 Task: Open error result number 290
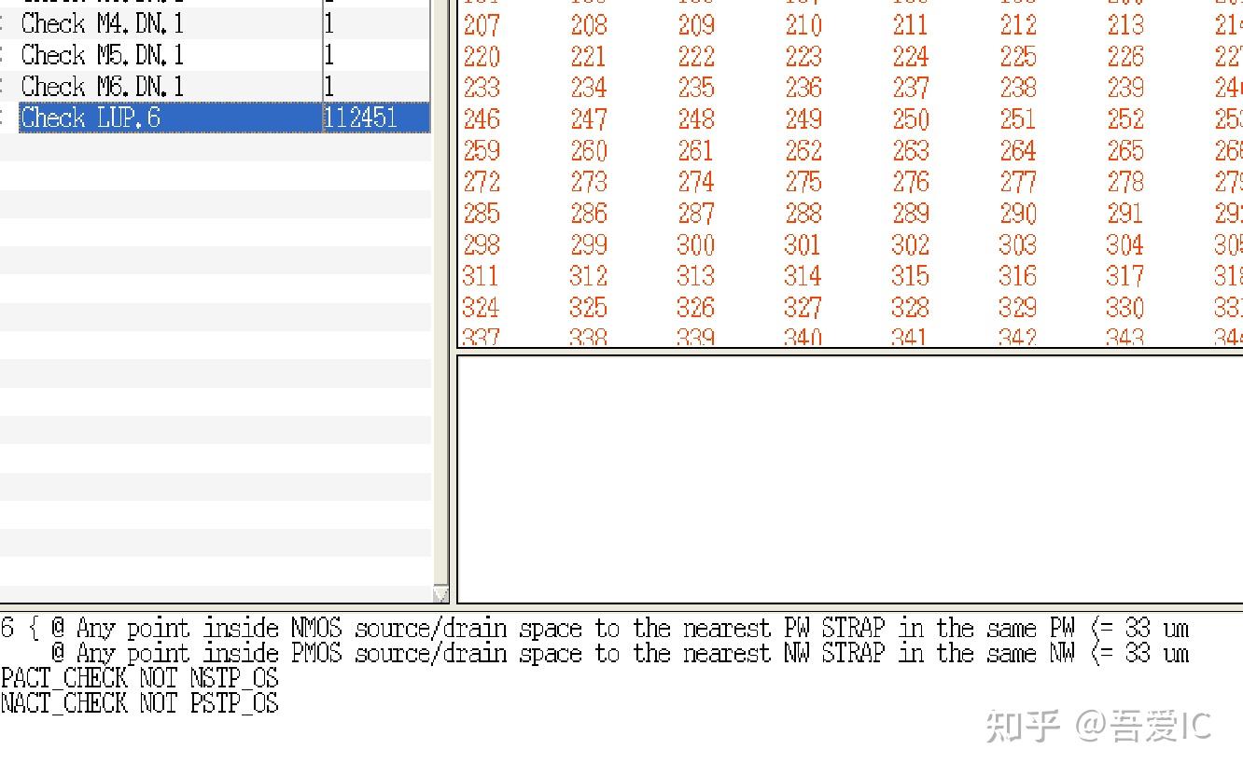[x=1017, y=214]
